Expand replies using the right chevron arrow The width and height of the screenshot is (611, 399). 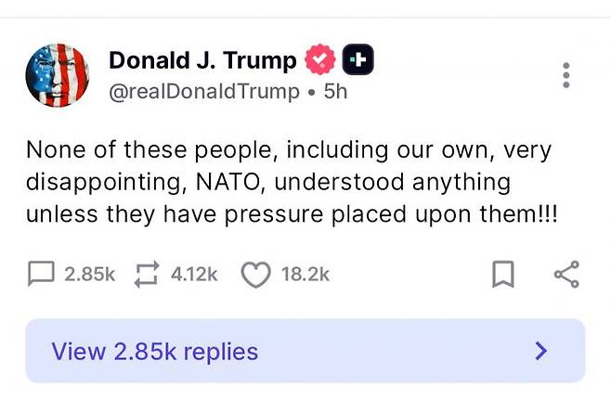coord(542,352)
